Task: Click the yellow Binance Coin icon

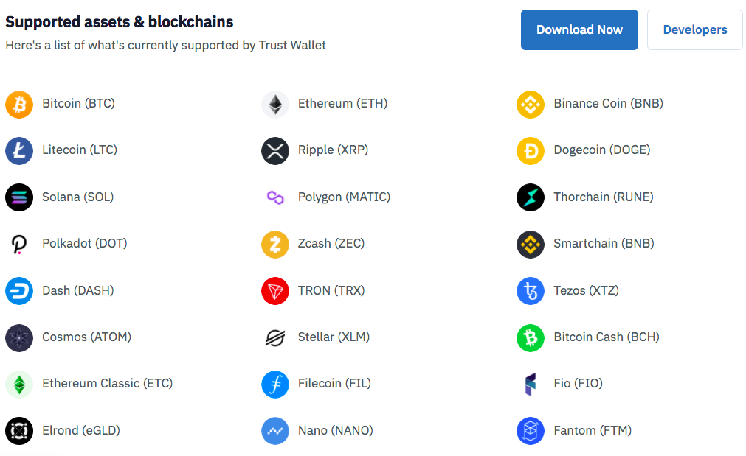Action: pos(531,104)
